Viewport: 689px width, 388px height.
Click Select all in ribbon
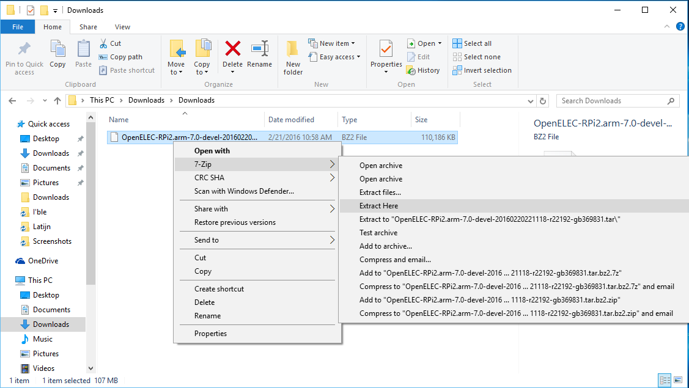[x=473, y=43]
